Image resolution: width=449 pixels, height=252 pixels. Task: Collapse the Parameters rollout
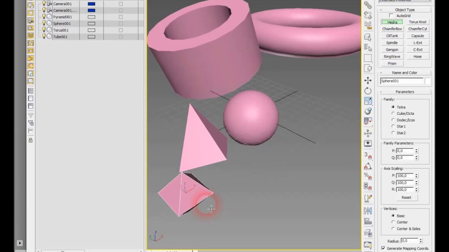pyautogui.click(x=405, y=92)
